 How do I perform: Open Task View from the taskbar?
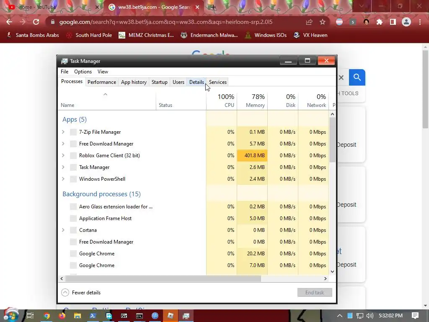pos(30,316)
